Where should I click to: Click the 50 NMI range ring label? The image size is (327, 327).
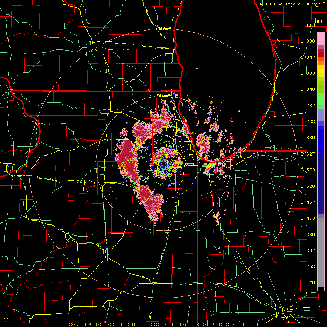[x=163, y=96]
